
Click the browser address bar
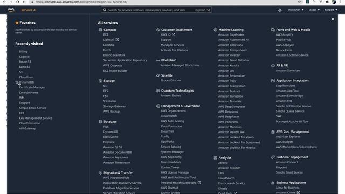click(x=163, y=2)
